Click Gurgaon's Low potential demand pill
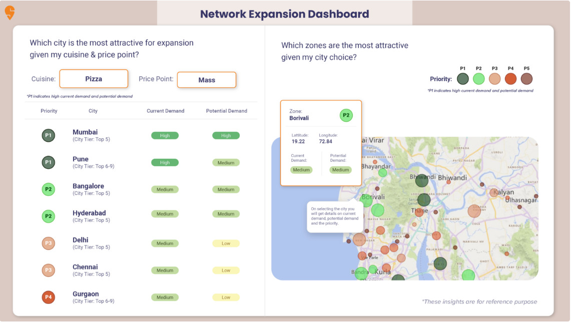 click(226, 297)
